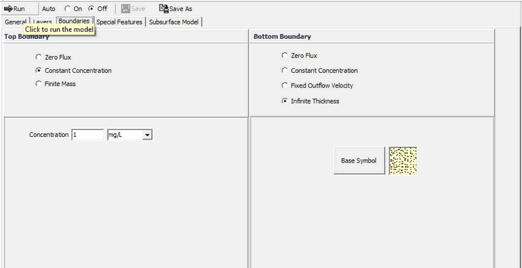Screen dimensions: 522x268
Task: Click the Base Symbol button
Action: 359,161
